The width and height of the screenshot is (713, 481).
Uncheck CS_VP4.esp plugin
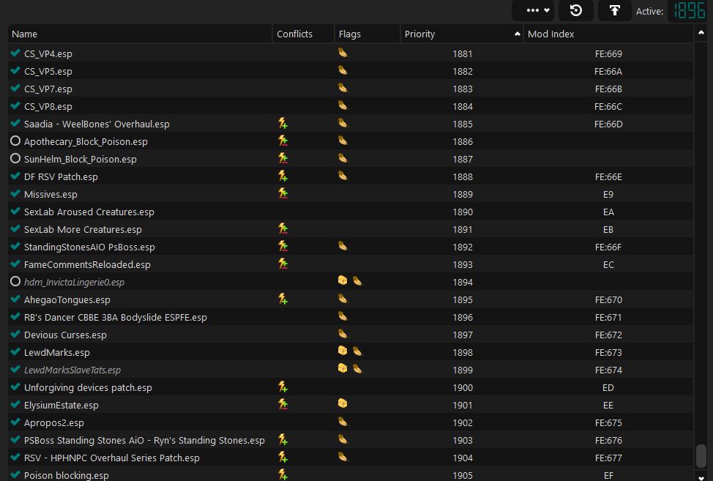point(15,53)
